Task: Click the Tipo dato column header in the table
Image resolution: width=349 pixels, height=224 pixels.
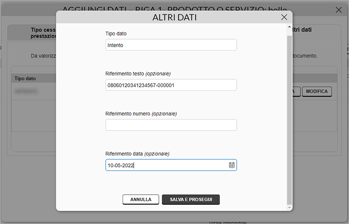Action: pos(25,78)
